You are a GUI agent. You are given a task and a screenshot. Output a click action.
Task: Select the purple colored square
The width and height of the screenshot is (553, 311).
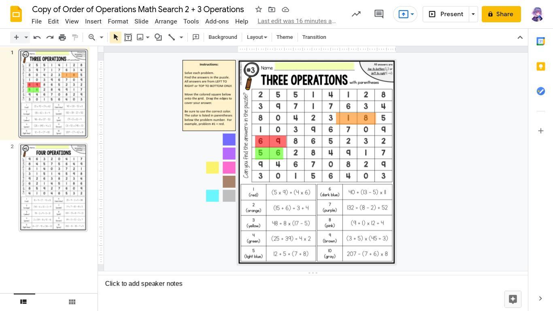[x=229, y=153]
